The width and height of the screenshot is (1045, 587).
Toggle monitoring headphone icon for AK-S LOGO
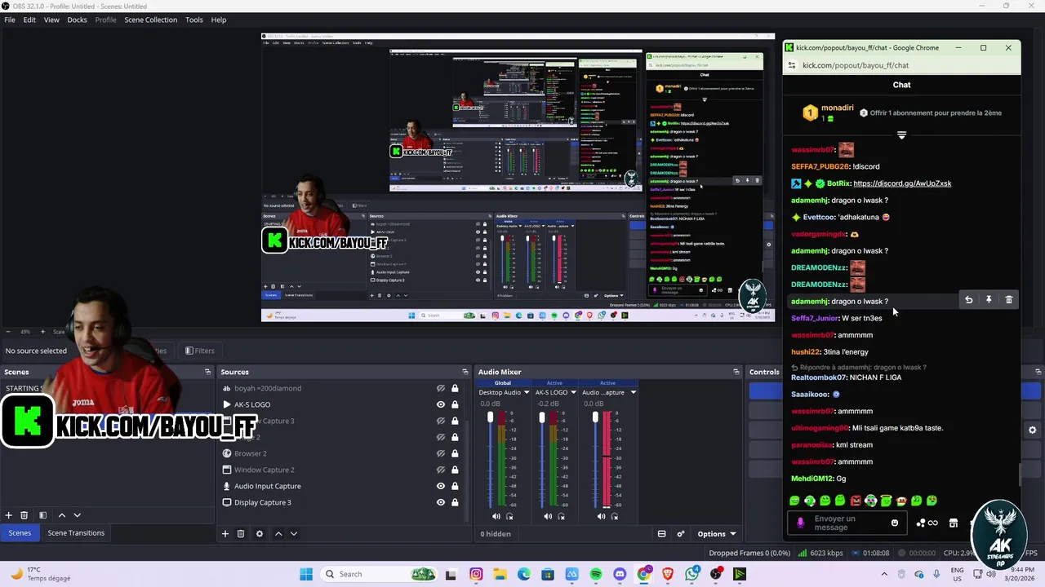pyautogui.click(x=563, y=516)
